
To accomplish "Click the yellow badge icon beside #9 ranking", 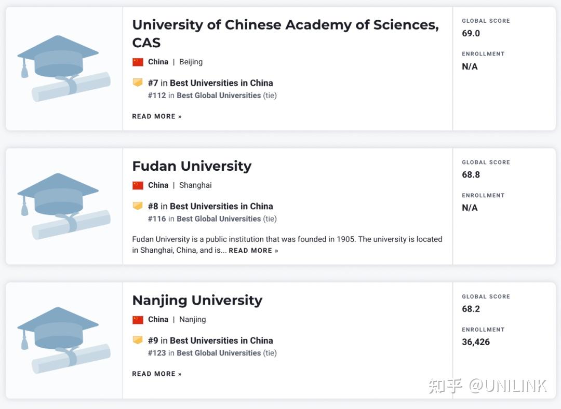I will 138,340.
